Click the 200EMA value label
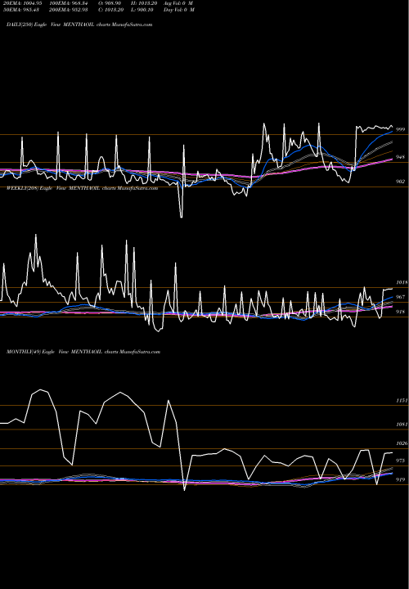The width and height of the screenshot is (409, 589). 69,10
